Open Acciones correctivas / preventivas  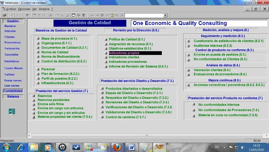click(229, 85)
